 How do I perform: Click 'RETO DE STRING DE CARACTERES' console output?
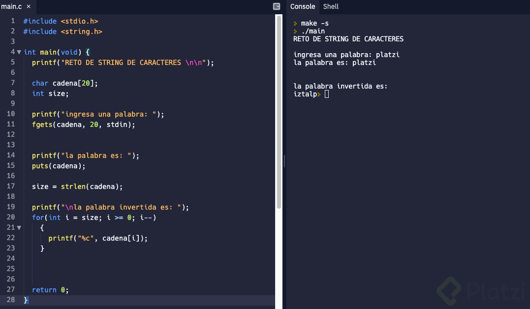[348, 39]
